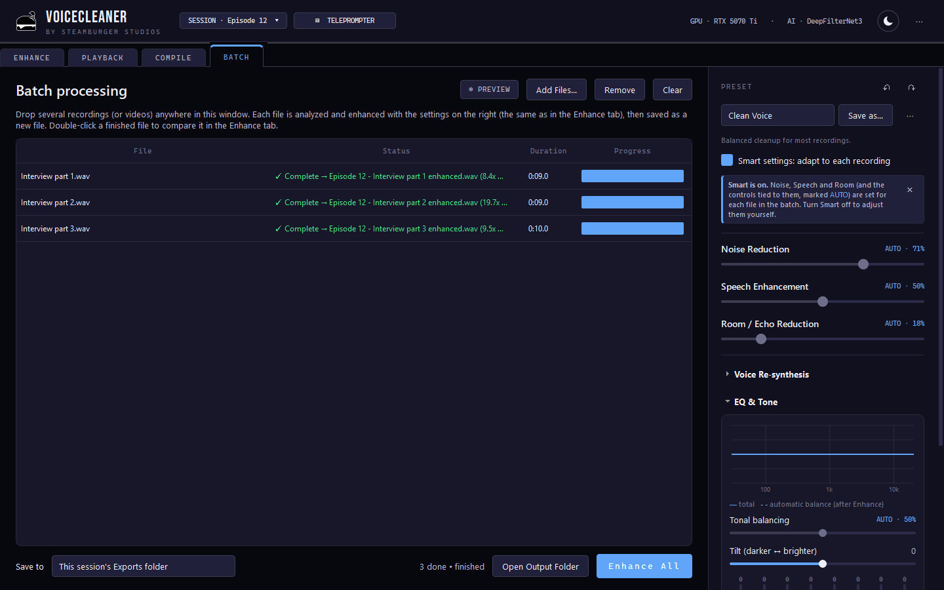Image resolution: width=944 pixels, height=590 pixels.
Task: Open the Teleprompter
Action: (345, 20)
